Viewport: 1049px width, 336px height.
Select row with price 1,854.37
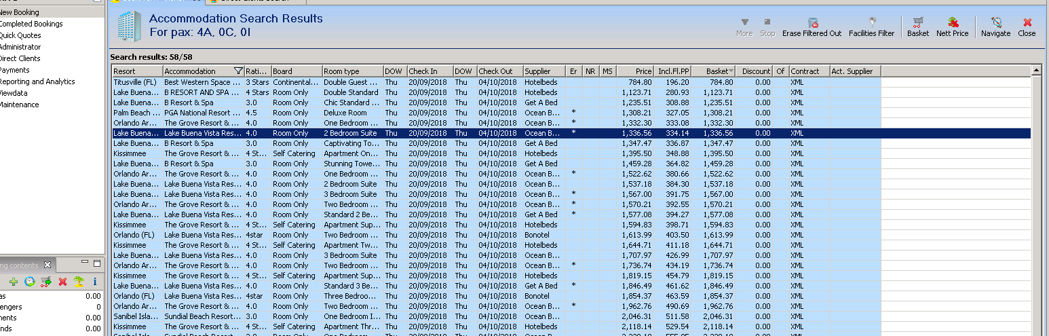point(571,296)
